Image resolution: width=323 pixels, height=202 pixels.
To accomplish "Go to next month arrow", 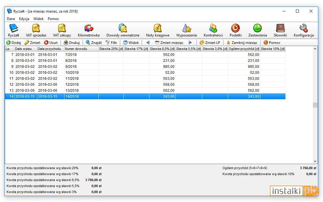I will (x=190, y=42).
